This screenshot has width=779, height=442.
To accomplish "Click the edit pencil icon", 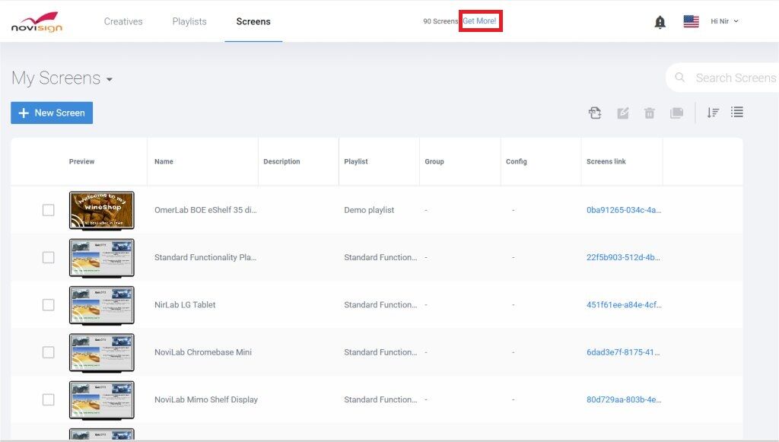I will pos(623,113).
